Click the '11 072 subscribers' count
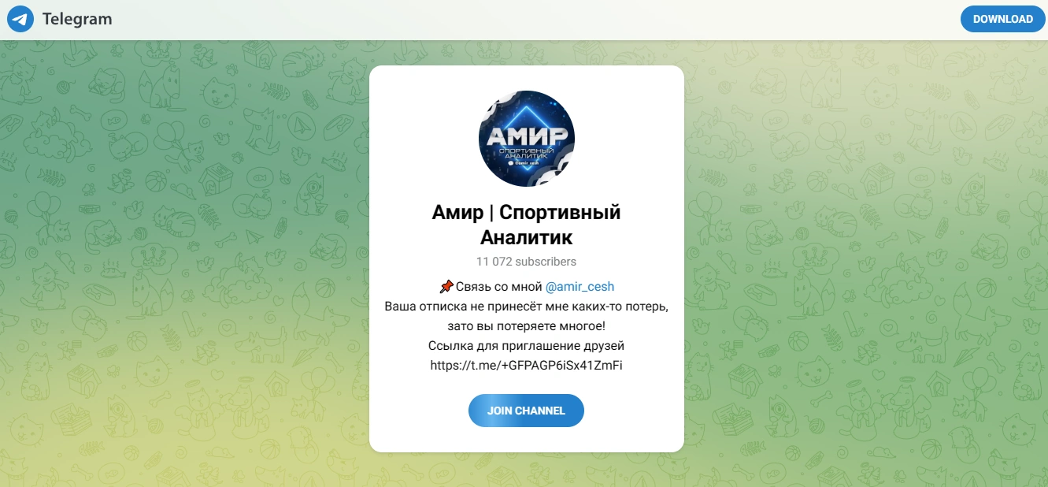The height and width of the screenshot is (487, 1048). pos(527,262)
